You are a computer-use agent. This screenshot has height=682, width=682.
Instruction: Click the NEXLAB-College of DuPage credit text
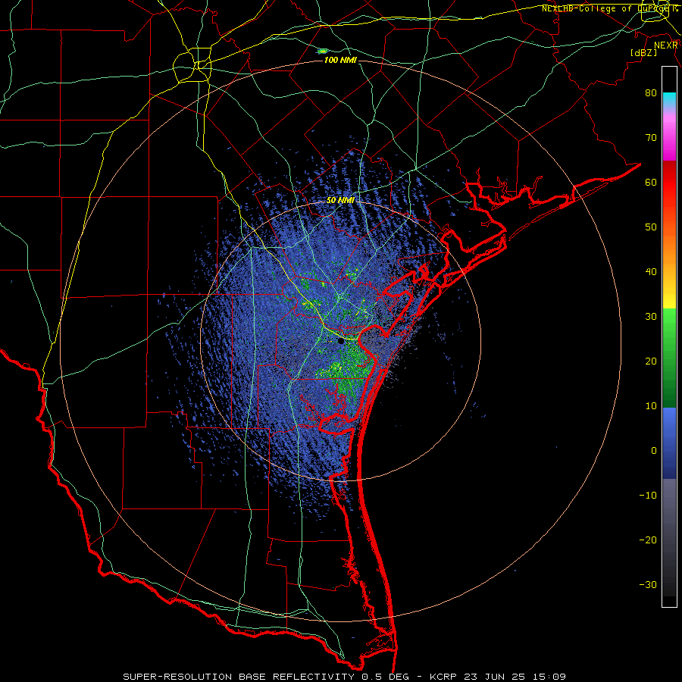(x=609, y=8)
